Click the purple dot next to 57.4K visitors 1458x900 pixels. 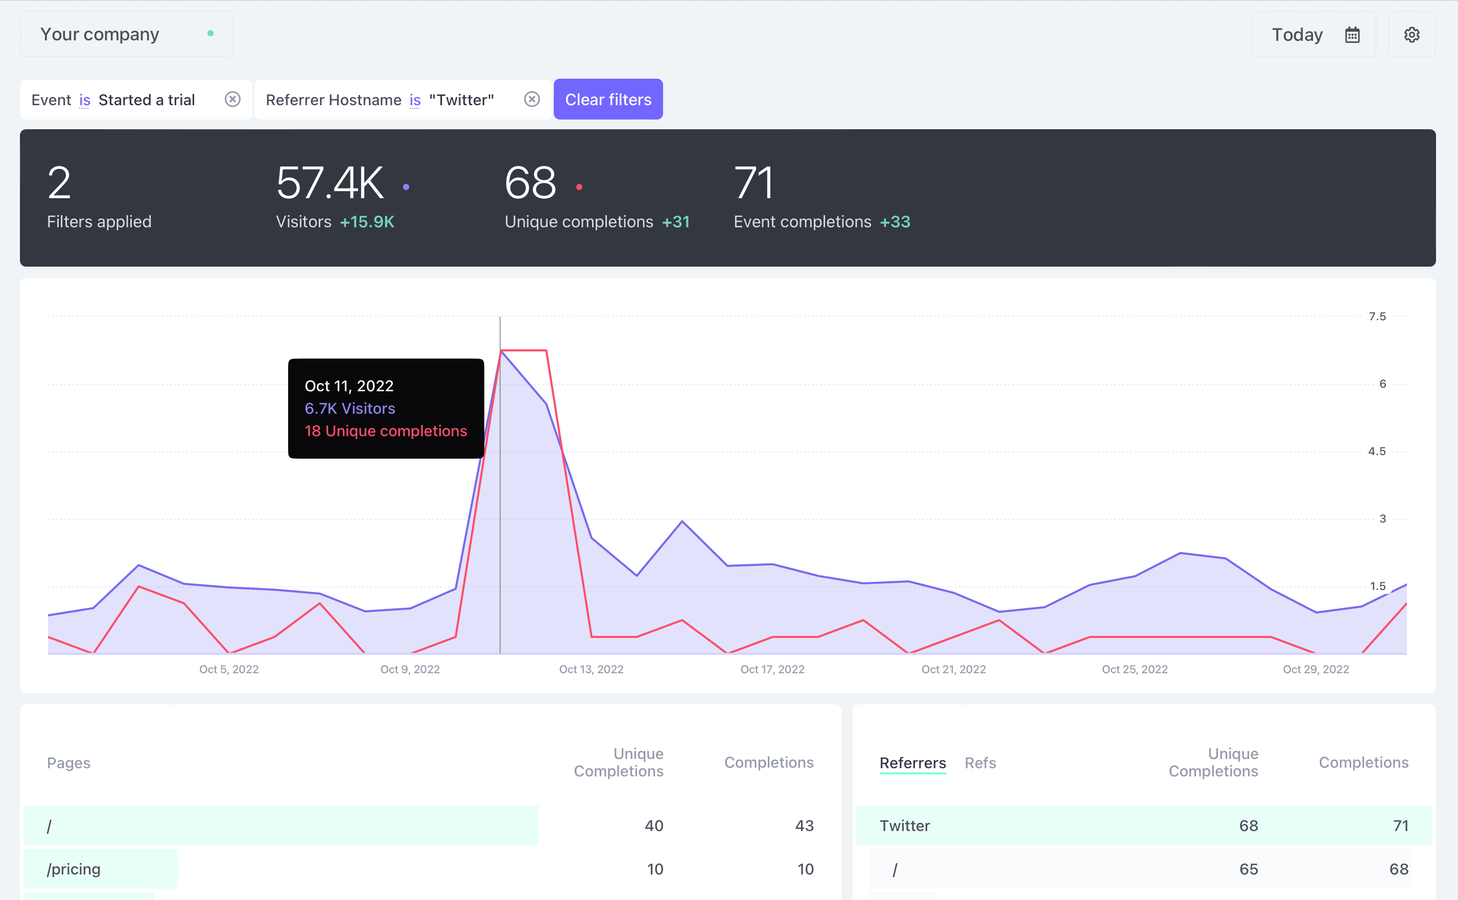[x=407, y=185]
